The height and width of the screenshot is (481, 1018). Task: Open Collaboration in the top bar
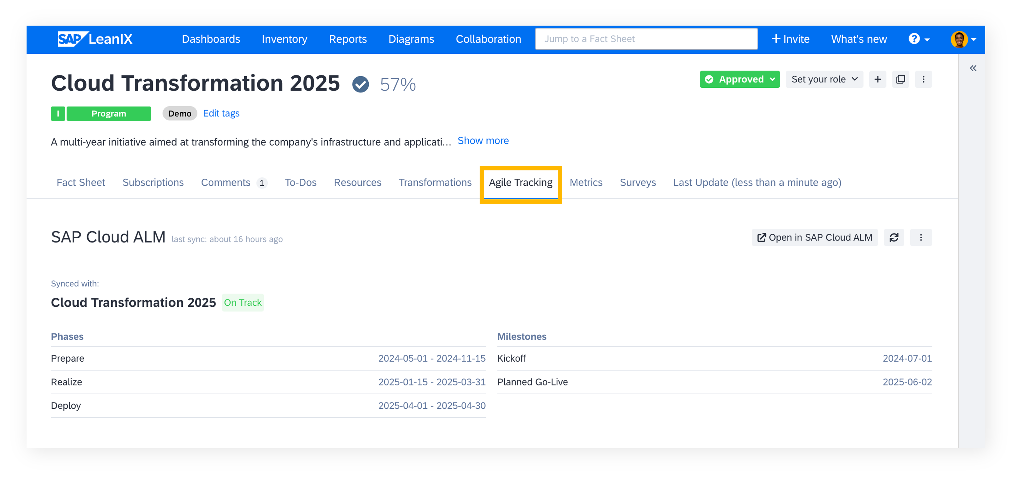[x=488, y=39]
